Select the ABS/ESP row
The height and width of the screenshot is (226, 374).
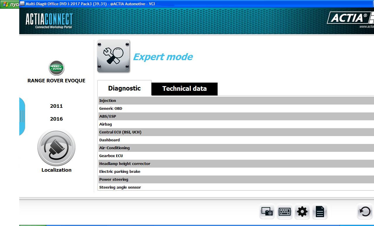pos(236,116)
